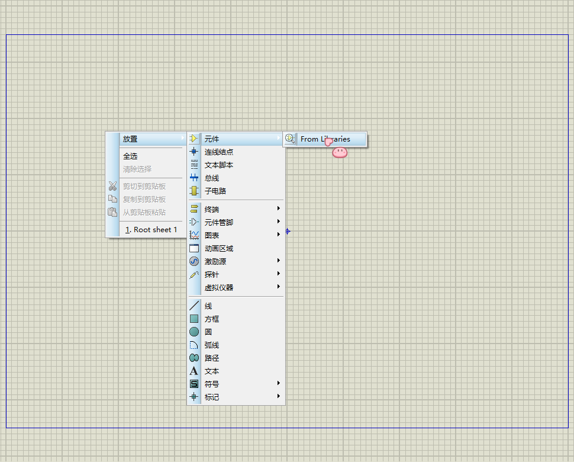Image resolution: width=574 pixels, height=462 pixels.
Task: Choose From Libraries in component submenu
Action: pos(325,139)
